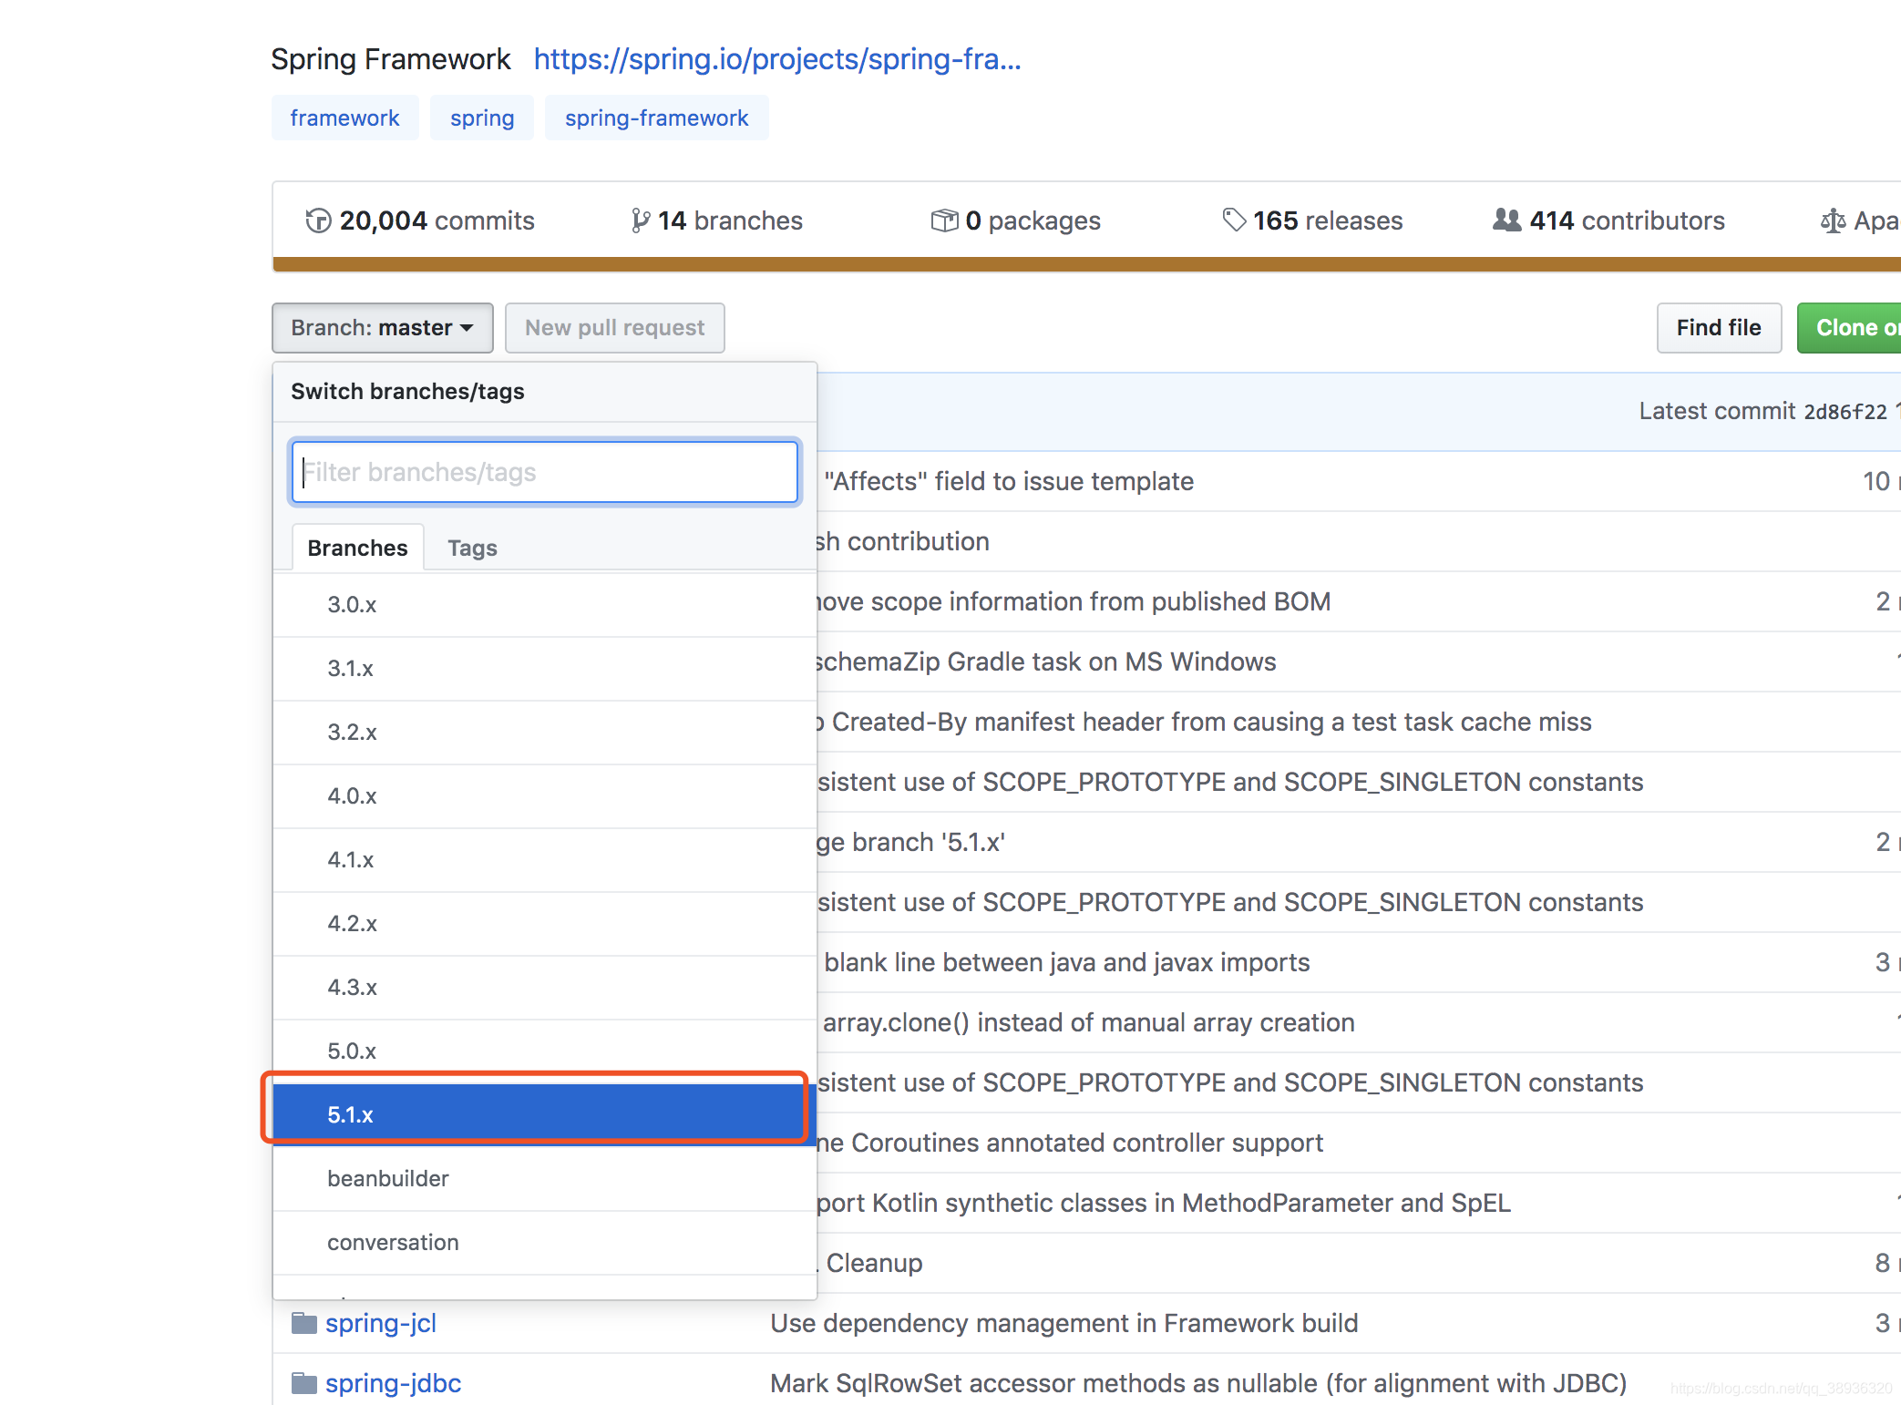Switch to the Branches tab
The width and height of the screenshot is (1901, 1405).
357,547
